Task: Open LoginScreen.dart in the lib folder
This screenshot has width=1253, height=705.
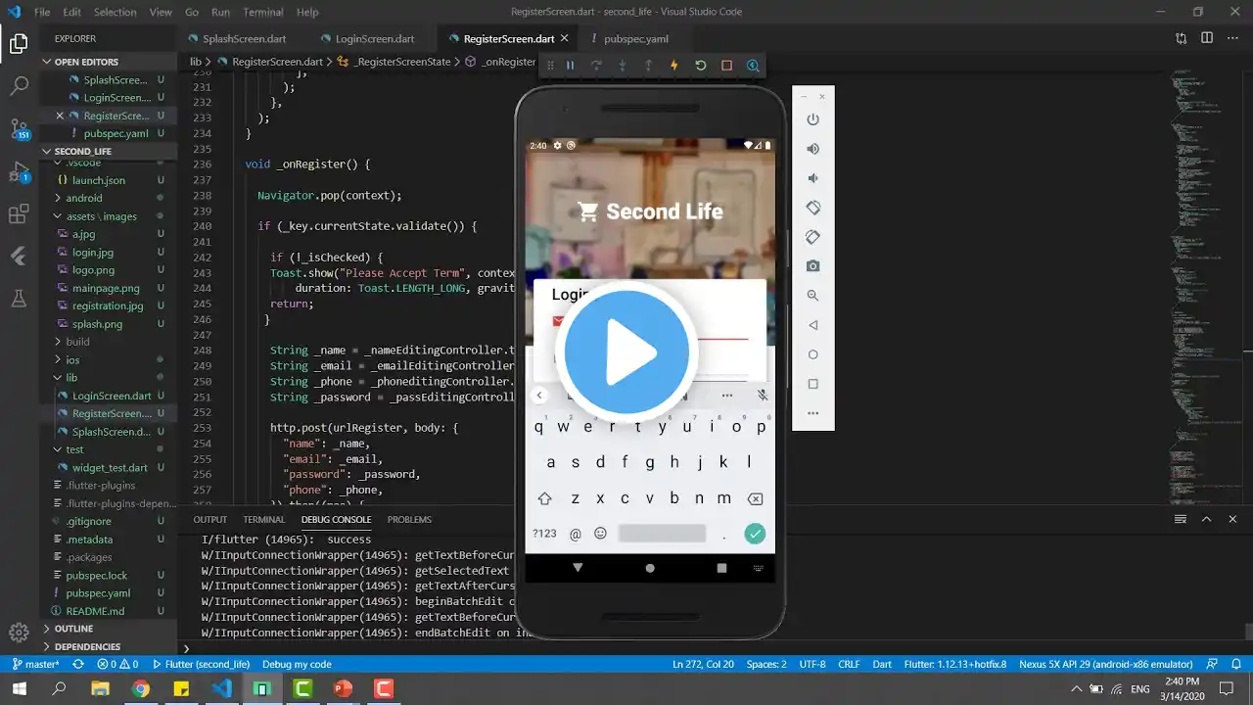Action: [x=111, y=396]
